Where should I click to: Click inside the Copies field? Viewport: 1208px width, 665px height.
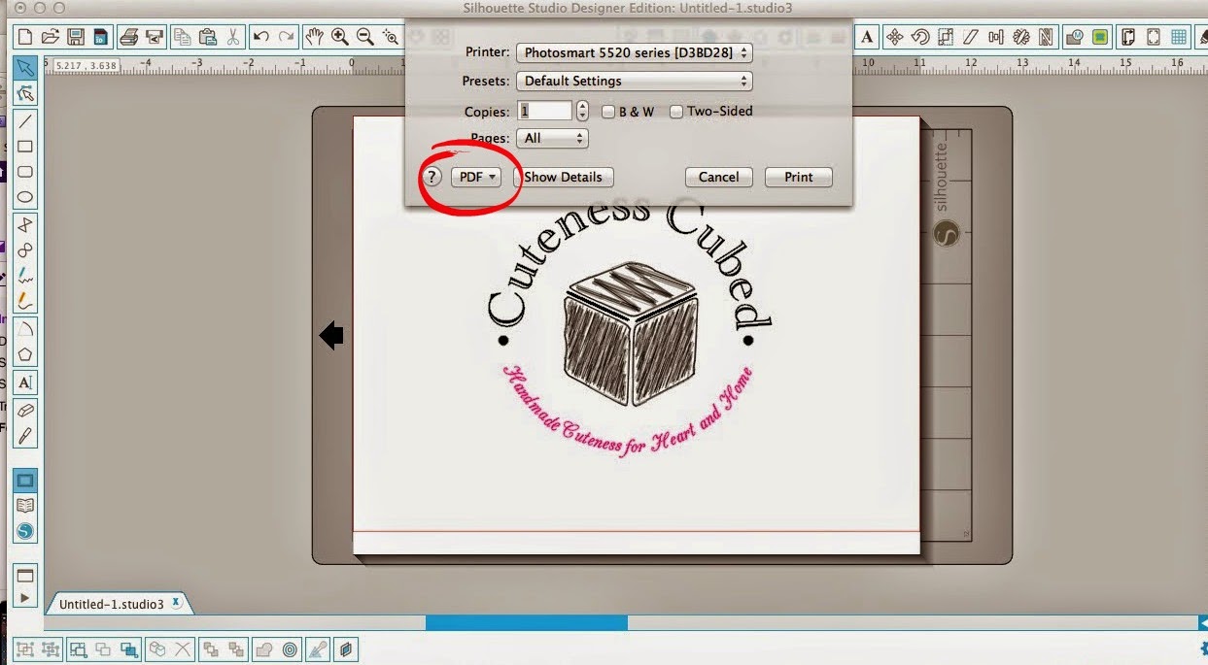pos(546,110)
